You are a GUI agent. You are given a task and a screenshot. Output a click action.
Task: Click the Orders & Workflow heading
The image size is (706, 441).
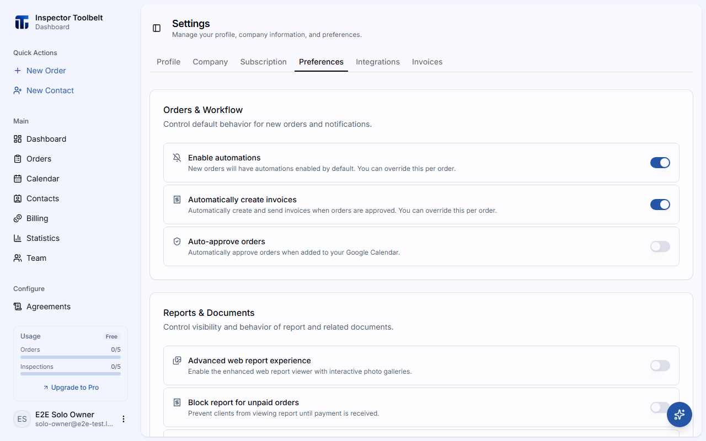click(203, 110)
